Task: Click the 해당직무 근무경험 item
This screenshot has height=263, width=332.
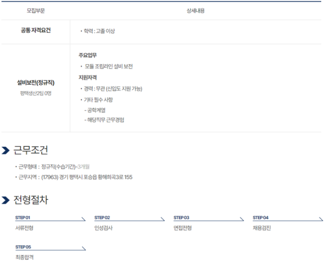Action: coord(106,120)
